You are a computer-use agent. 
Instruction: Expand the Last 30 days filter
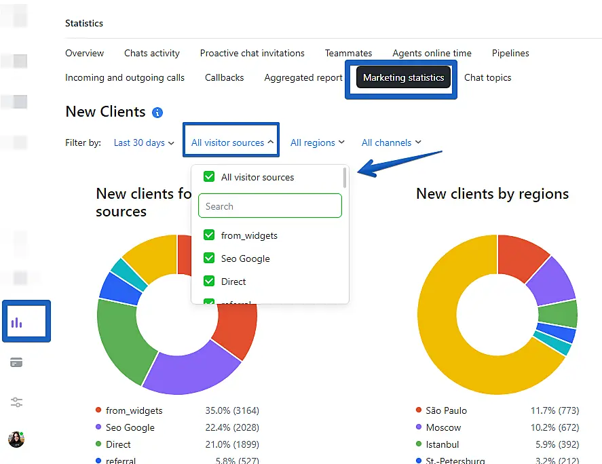click(x=144, y=142)
